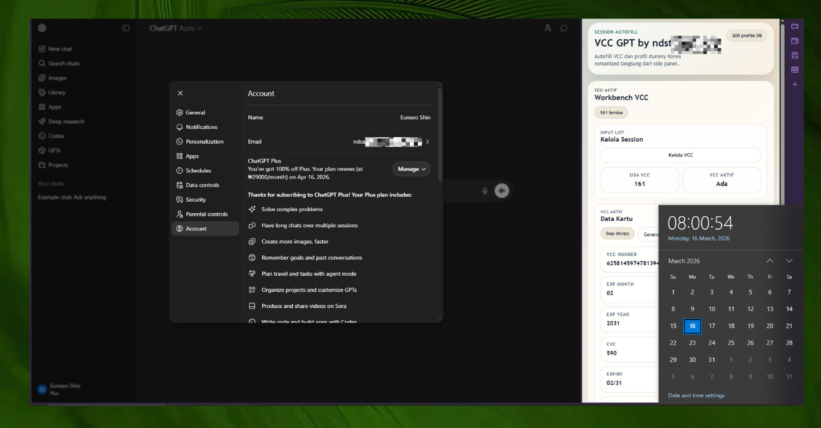
Task: Click the ChatGPT logo in the top-left
Action: (42, 28)
